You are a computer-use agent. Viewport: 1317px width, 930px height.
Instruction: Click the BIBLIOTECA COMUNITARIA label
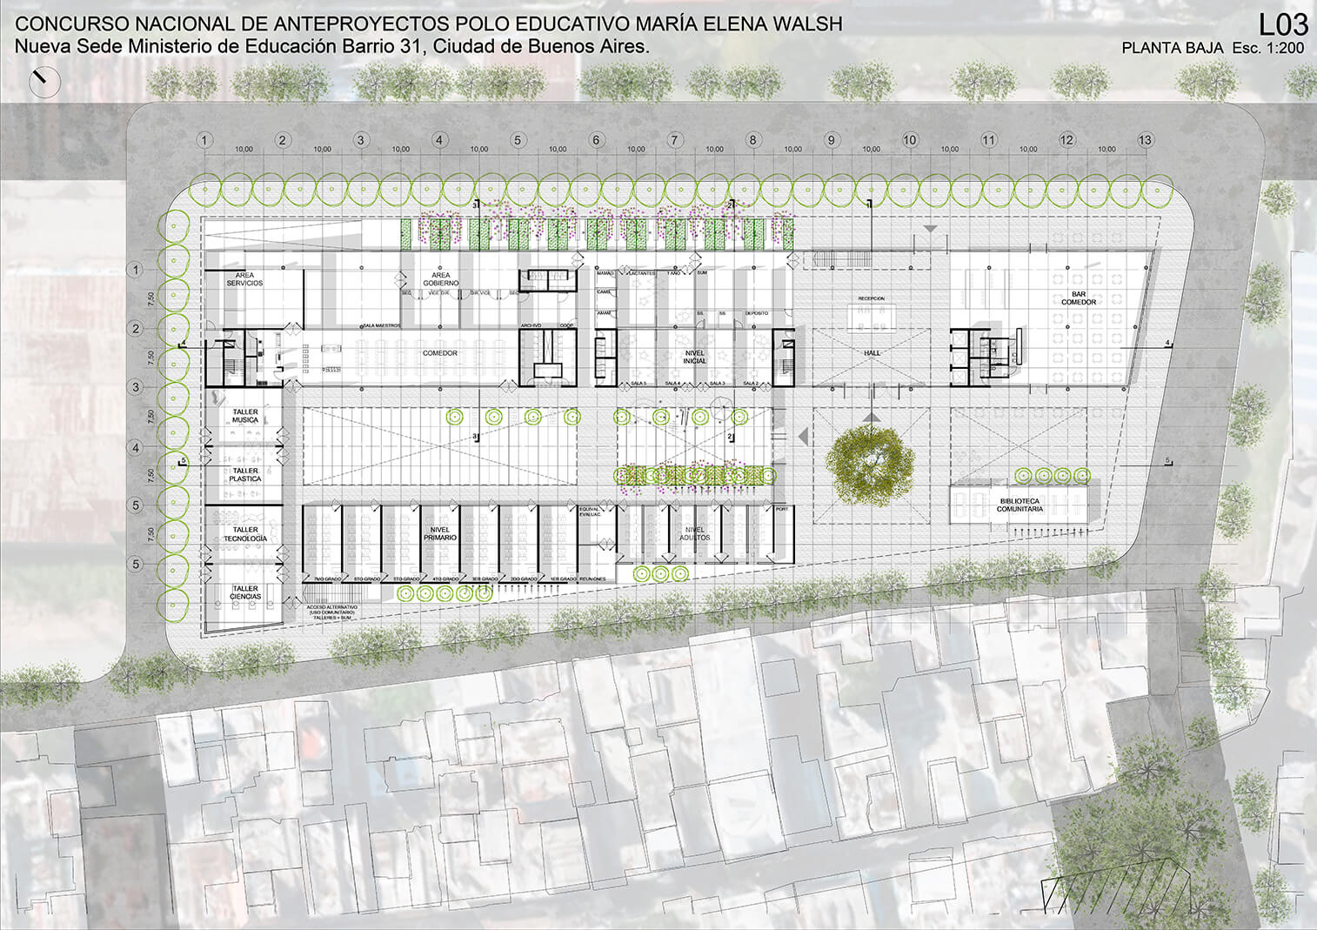coord(1020,505)
